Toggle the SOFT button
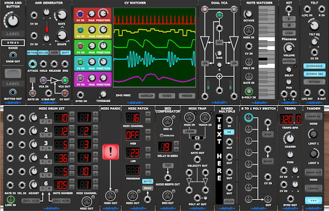The width and height of the screenshot is (329, 211). (65, 53)
